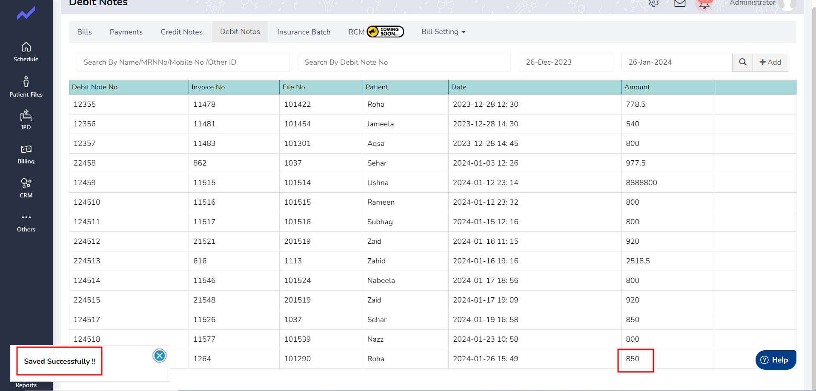816x391 pixels.
Task: Click patient name Nazz
Action: click(375, 339)
